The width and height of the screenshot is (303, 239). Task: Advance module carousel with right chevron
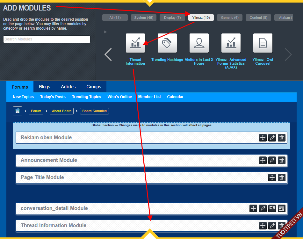pos(288,54)
